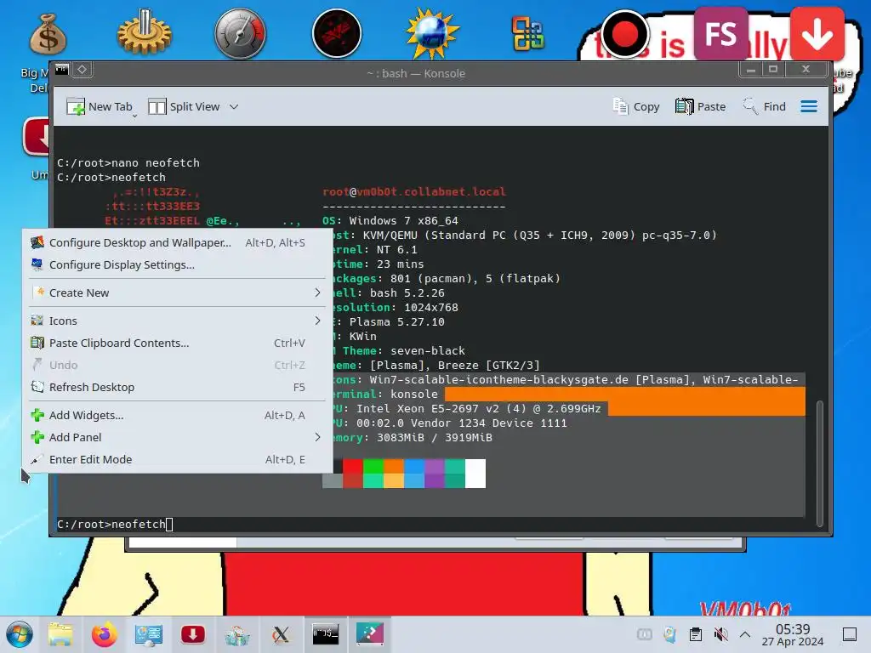Launch Firefox from the taskbar

click(104, 634)
